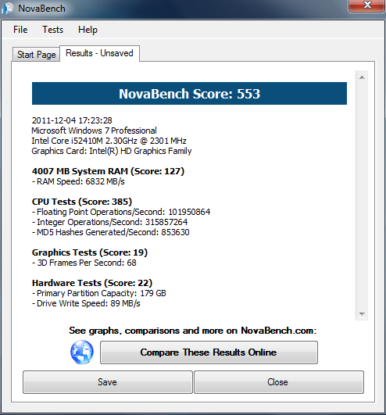Close the NovaBench window
Screen dimensions: 386x415
[366, 5]
